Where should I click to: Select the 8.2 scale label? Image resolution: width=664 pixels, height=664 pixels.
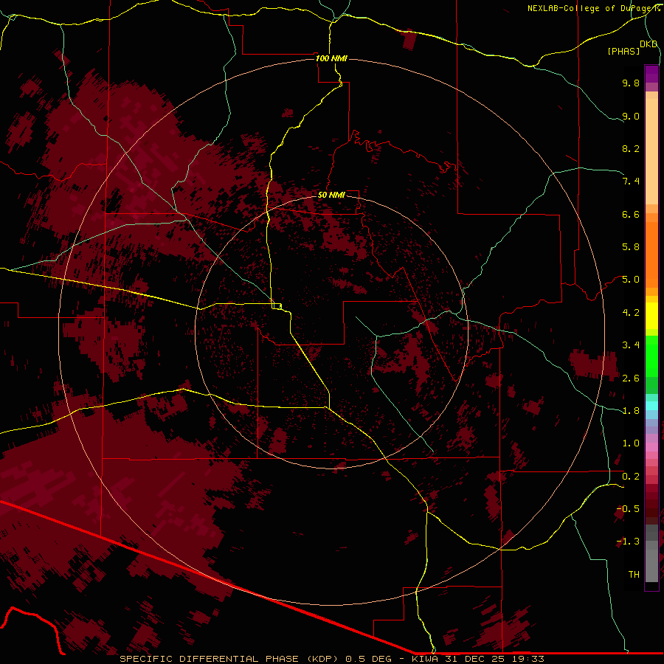631,148
